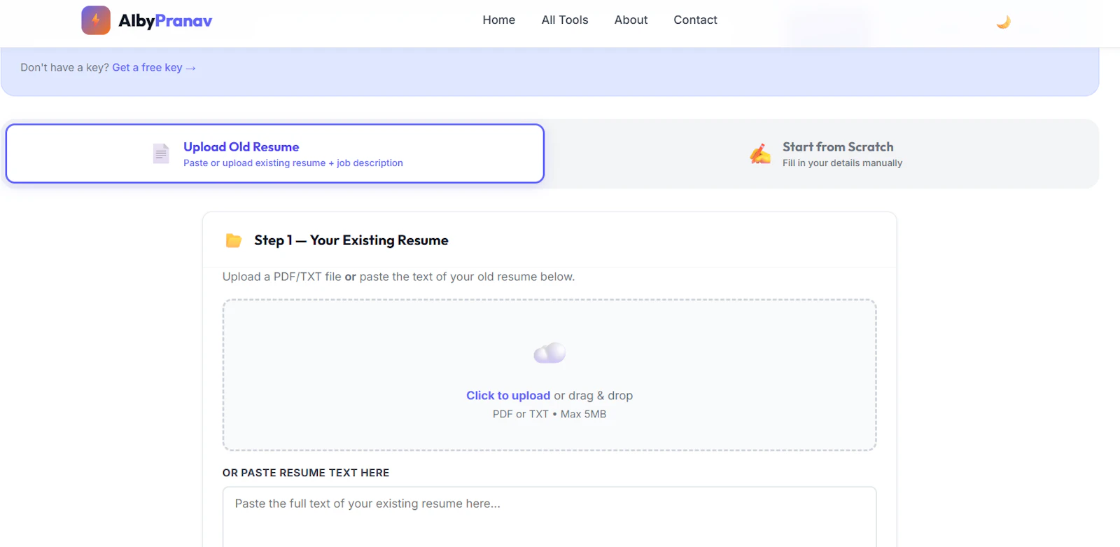
Task: Open the All Tools menu item
Action: point(565,20)
